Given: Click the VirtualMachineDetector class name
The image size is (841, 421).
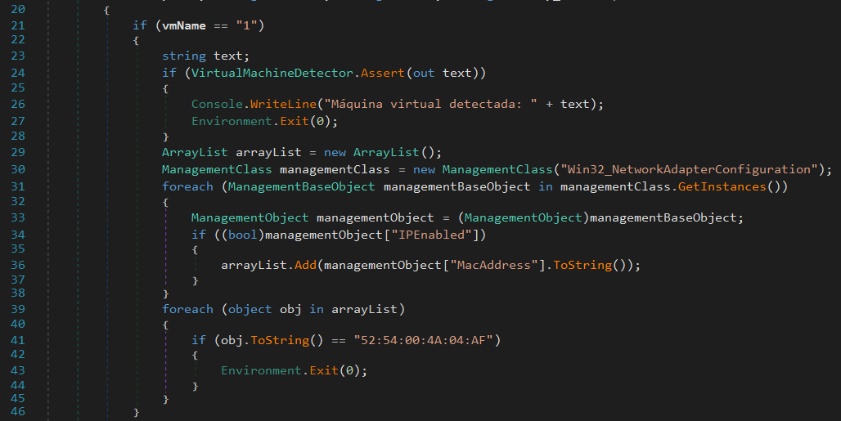Looking at the screenshot, I should 272,73.
